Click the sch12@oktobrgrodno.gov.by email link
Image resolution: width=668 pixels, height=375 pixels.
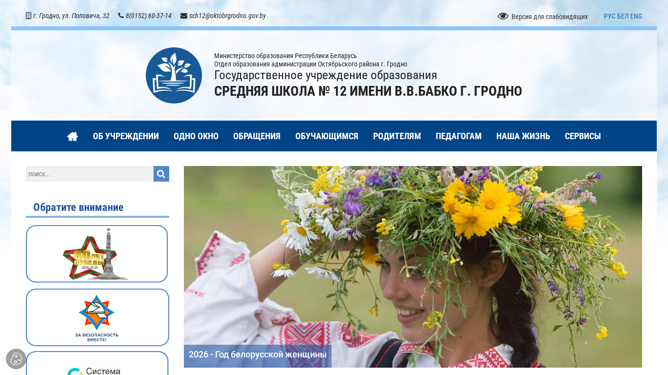click(227, 16)
